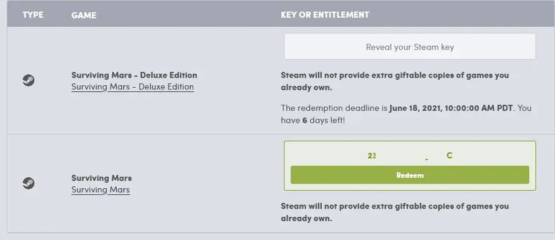Select the bold Surviving Mars game title
Image resolution: width=555 pixels, height=240 pixels.
point(101,178)
